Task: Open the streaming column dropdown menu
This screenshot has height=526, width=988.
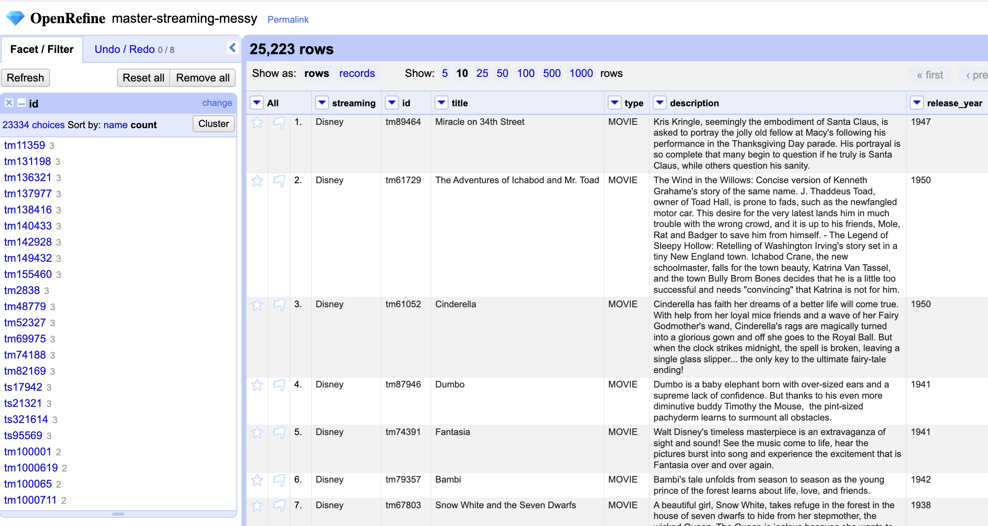Action: (x=322, y=103)
